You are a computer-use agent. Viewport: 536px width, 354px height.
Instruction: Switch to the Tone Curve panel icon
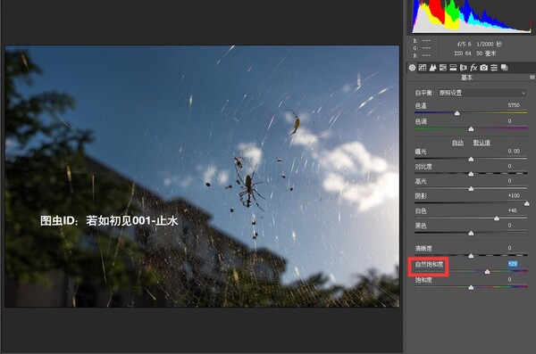tap(423, 68)
